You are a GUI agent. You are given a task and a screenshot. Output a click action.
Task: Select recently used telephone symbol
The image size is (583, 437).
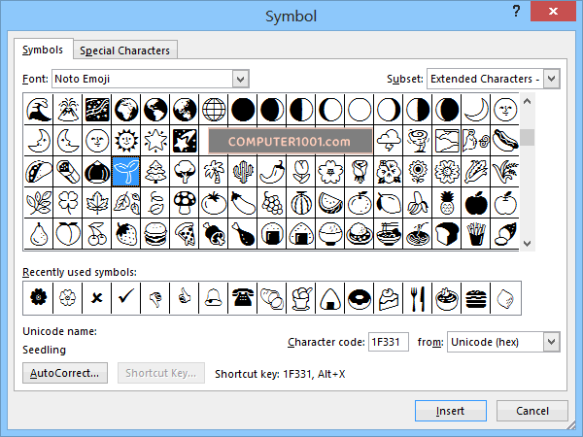[243, 298]
